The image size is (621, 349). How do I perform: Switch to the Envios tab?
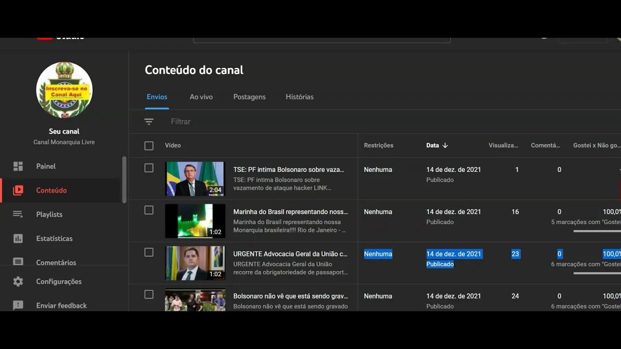pos(157,97)
